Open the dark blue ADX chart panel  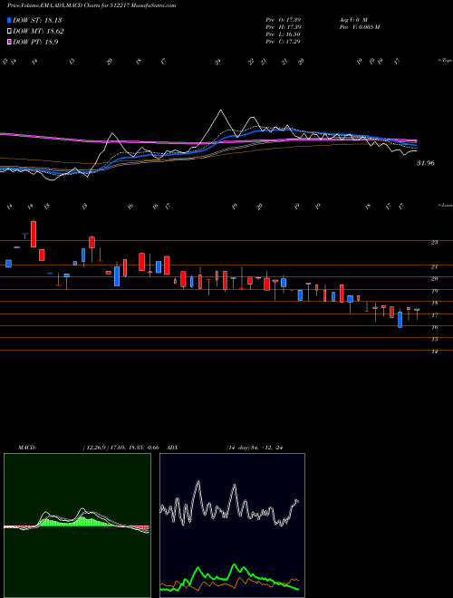[x=232, y=526]
